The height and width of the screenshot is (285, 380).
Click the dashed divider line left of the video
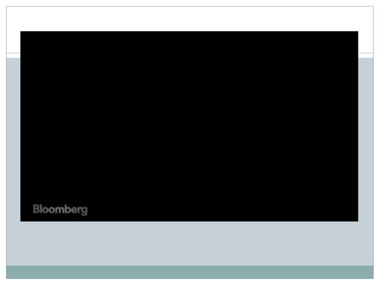(13, 52)
